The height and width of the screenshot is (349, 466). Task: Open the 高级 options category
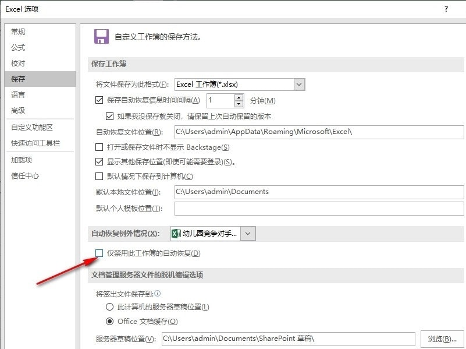point(40,110)
